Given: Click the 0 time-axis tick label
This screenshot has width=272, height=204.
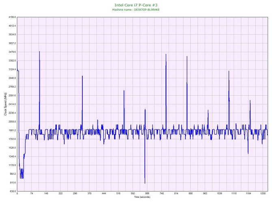Looking at the screenshot, I should (17, 193).
